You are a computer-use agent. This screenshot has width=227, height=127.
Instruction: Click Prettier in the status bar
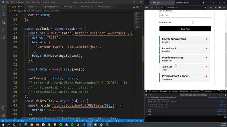[130, 121]
